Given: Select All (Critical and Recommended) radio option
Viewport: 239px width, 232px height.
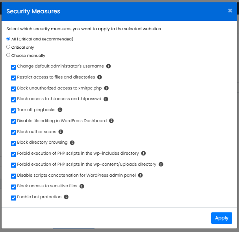Looking at the screenshot, I should tap(8, 39).
